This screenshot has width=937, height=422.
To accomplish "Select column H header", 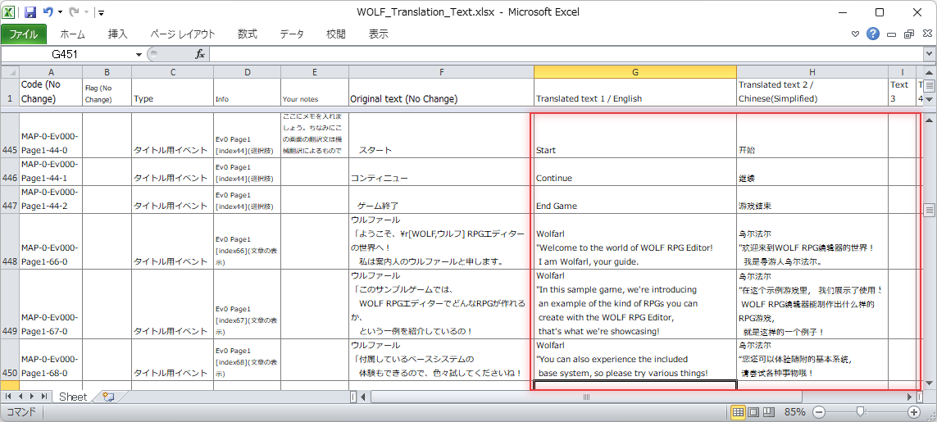I will 812,72.
